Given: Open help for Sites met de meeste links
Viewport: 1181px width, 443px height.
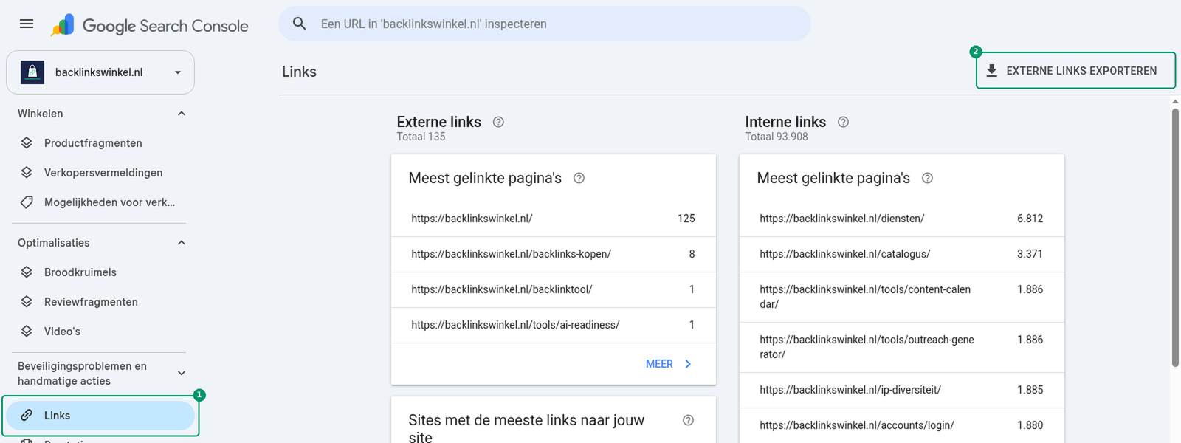Looking at the screenshot, I should coord(688,420).
